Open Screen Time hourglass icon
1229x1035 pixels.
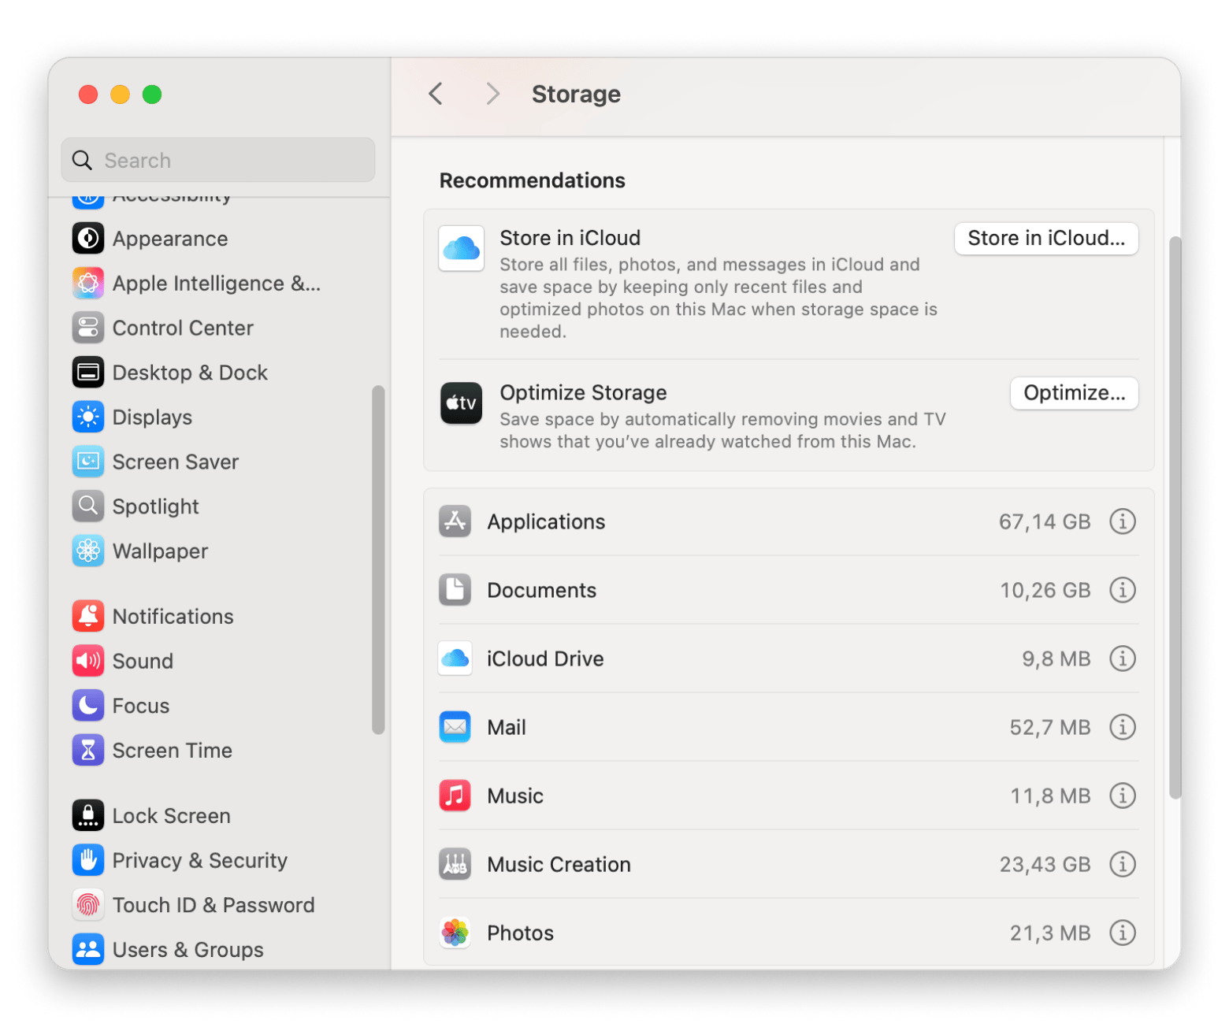[x=88, y=750]
